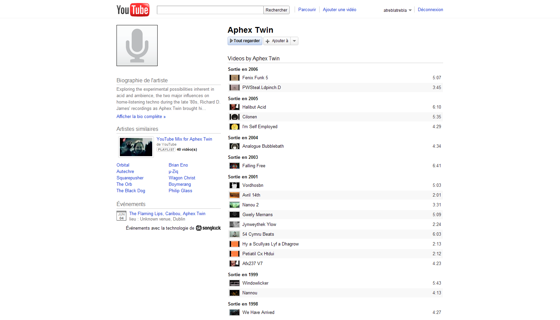Select the Avril 14th title
The width and height of the screenshot is (560, 320).
tap(251, 195)
